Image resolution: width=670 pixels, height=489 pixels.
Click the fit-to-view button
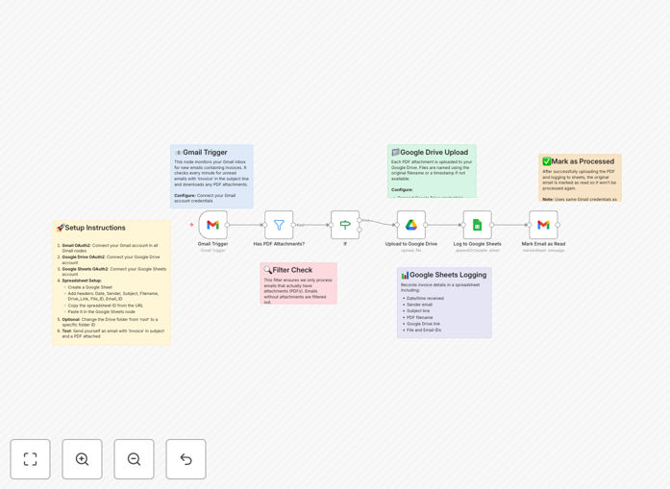pyautogui.click(x=31, y=459)
